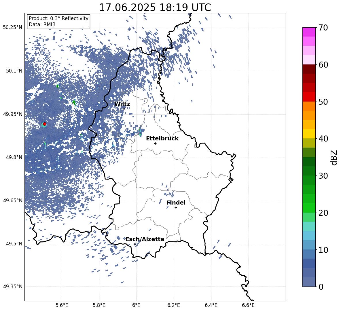Click the Esch/Alzette station cross marker
Image resolution: width=341 pixels, height=311 pixels.
[x=134, y=244]
